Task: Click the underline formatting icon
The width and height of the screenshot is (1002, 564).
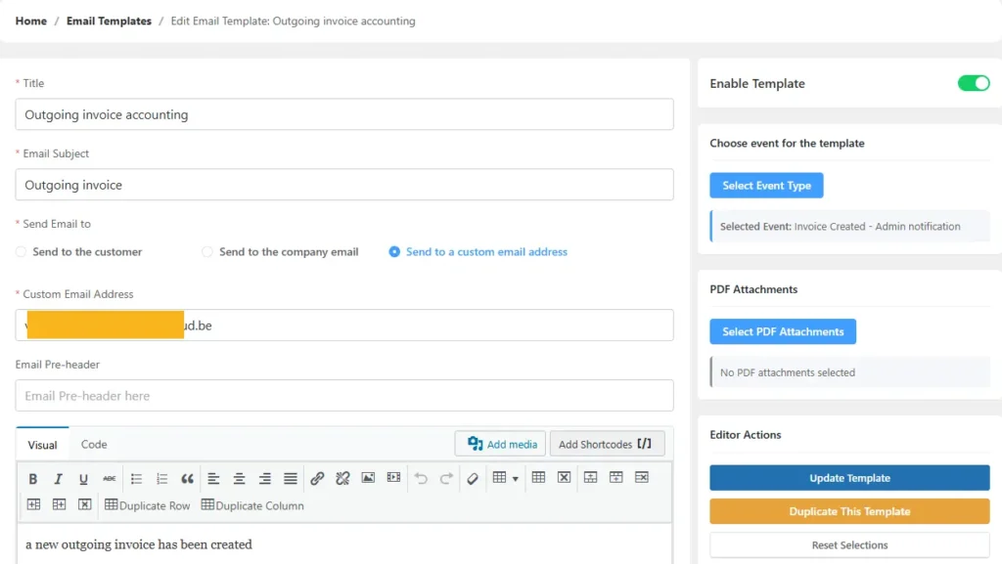Action: pos(84,479)
